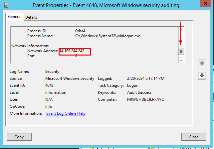
Task: Click the Event ID value 4648
Action: point(49,85)
